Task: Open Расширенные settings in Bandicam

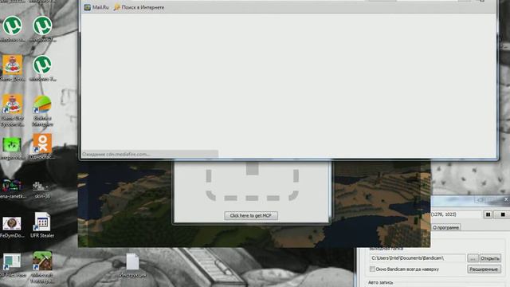Action: [484, 269]
